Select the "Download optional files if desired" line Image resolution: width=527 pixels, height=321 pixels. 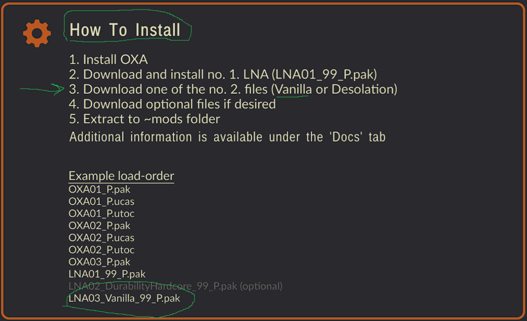point(172,104)
